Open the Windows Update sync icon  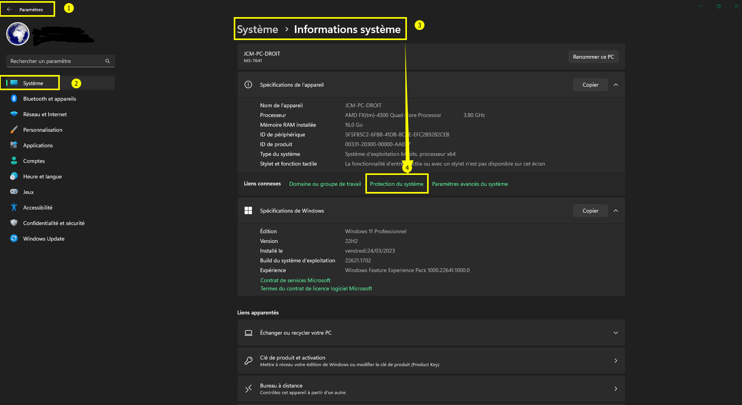click(x=14, y=239)
